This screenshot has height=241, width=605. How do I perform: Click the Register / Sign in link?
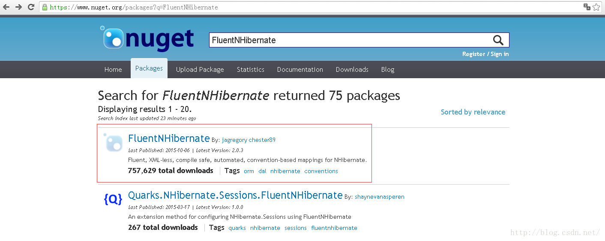[485, 54]
